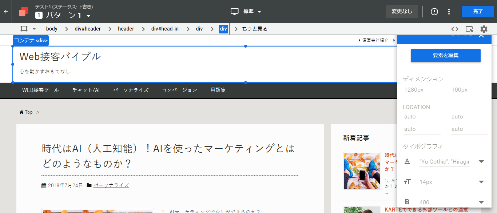The height and width of the screenshot is (213, 497).
Task: Click the numbered 1 variant badge
Action: pos(39,15)
